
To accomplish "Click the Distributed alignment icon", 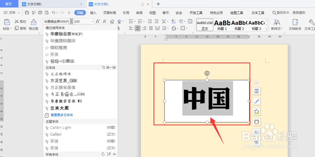I will pos(157,28).
